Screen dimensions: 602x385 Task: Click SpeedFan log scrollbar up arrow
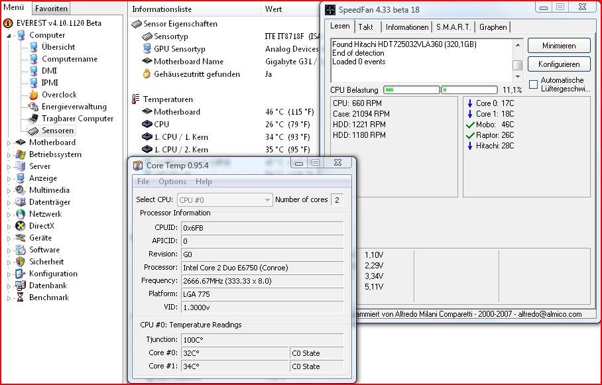click(518, 45)
